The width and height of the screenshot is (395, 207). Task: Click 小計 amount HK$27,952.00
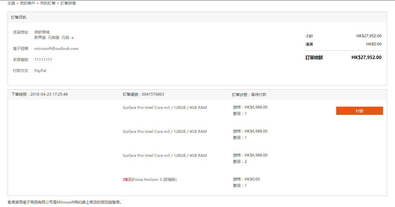coord(369,36)
